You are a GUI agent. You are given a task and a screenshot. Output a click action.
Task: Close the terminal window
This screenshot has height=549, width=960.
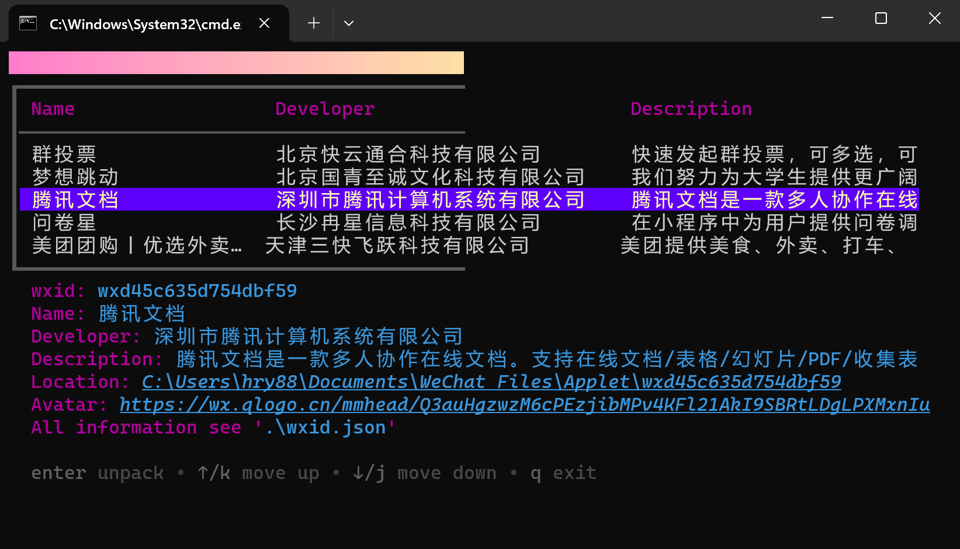click(934, 18)
